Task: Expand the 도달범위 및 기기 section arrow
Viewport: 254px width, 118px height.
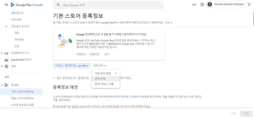Action: pyautogui.click(x=2, y=53)
